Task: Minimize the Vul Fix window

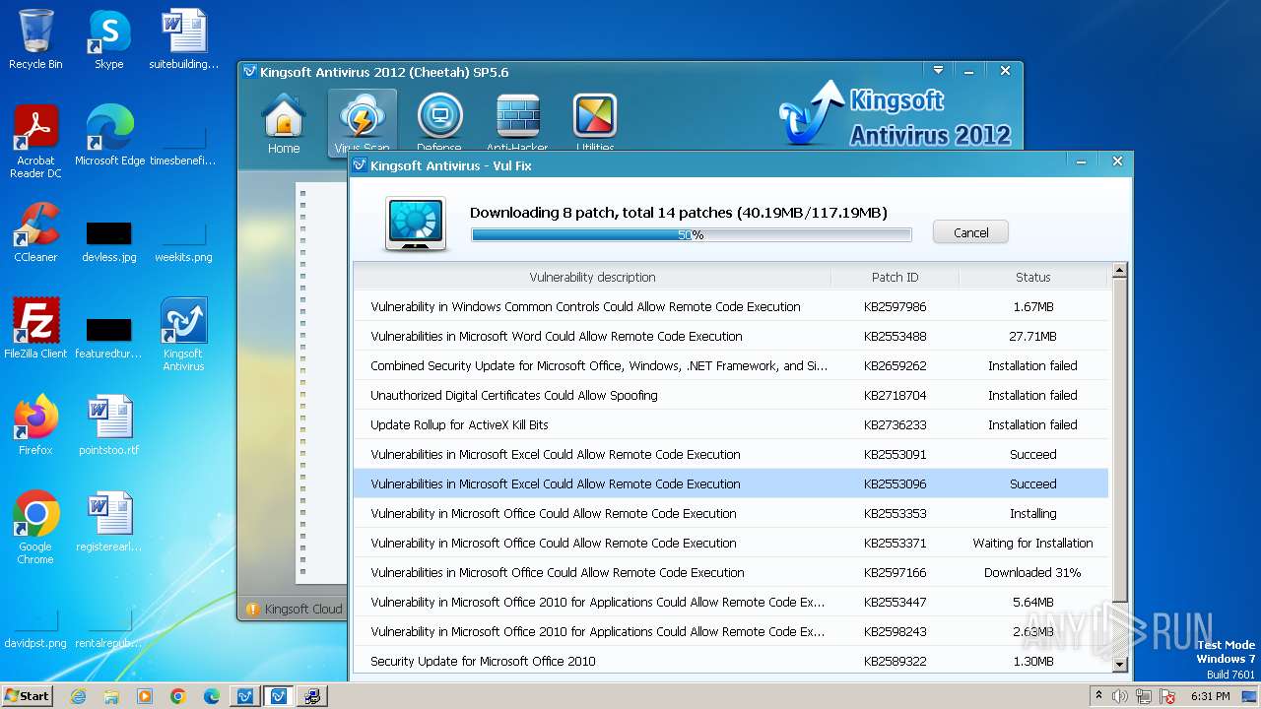Action: [1081, 161]
